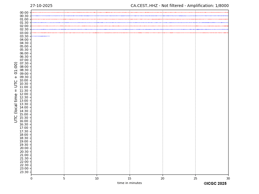Select the 21:00 hour label
The width and height of the screenshot is (259, 194).
(x=24, y=155)
